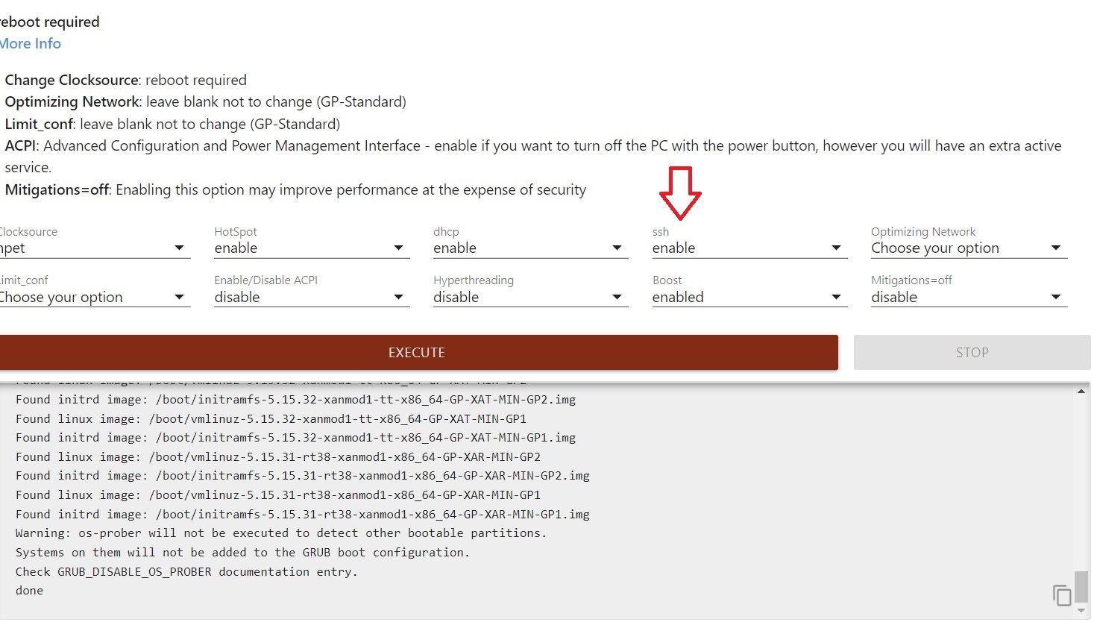The image size is (1097, 625).
Task: Click the output scrollbar up arrow
Action: click(x=1081, y=392)
